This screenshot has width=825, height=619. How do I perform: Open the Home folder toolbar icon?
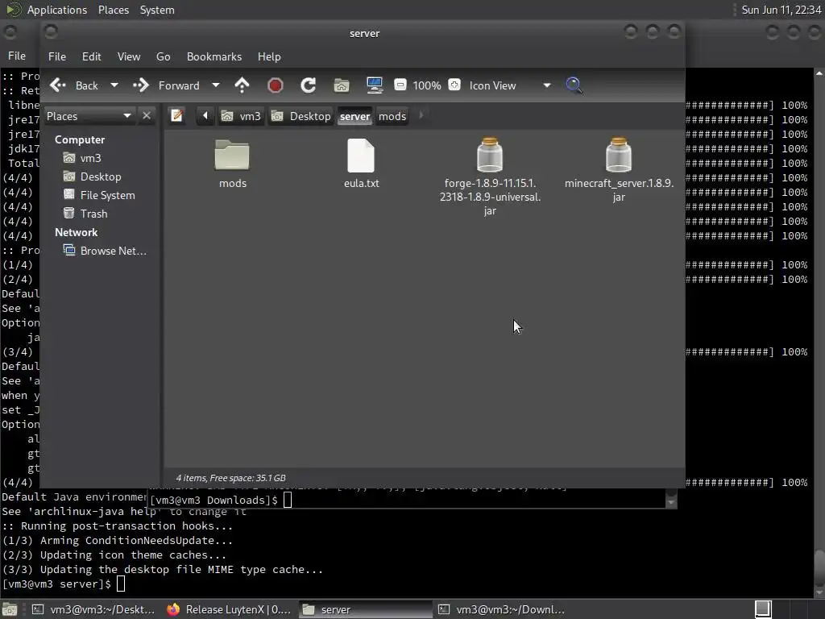[x=342, y=85]
